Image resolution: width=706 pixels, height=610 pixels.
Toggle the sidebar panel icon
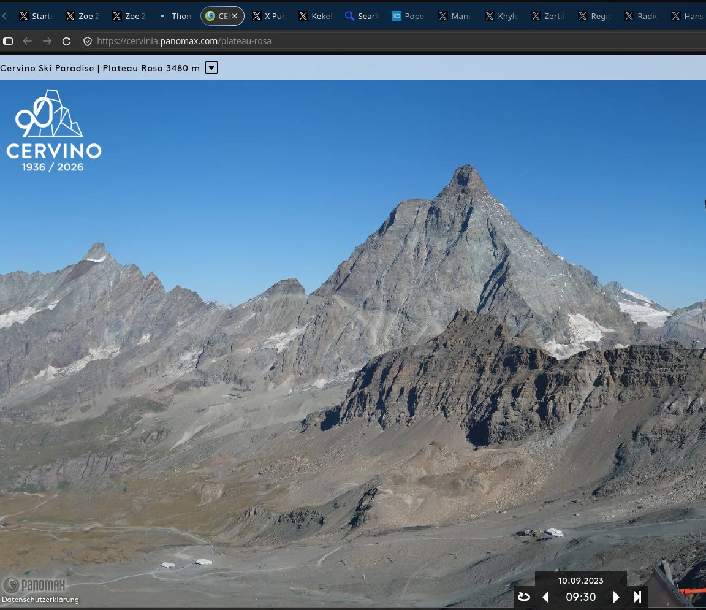[x=8, y=42]
